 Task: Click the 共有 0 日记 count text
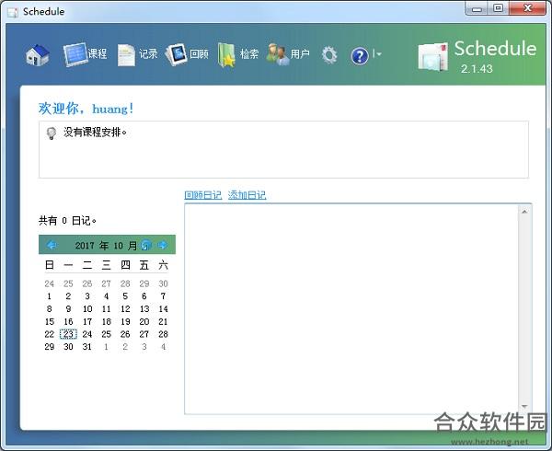(67, 221)
